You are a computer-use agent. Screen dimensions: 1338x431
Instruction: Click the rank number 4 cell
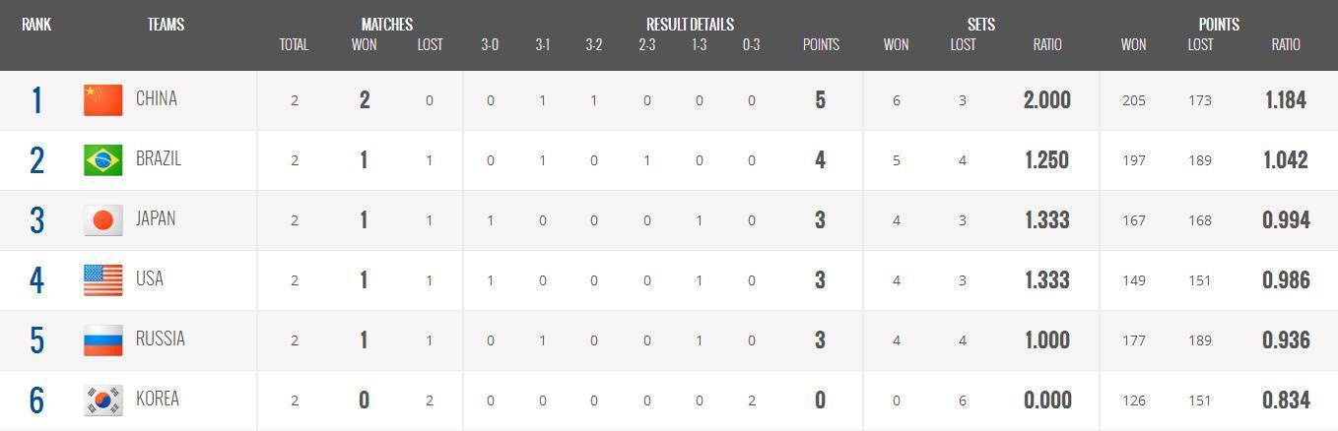tap(36, 279)
